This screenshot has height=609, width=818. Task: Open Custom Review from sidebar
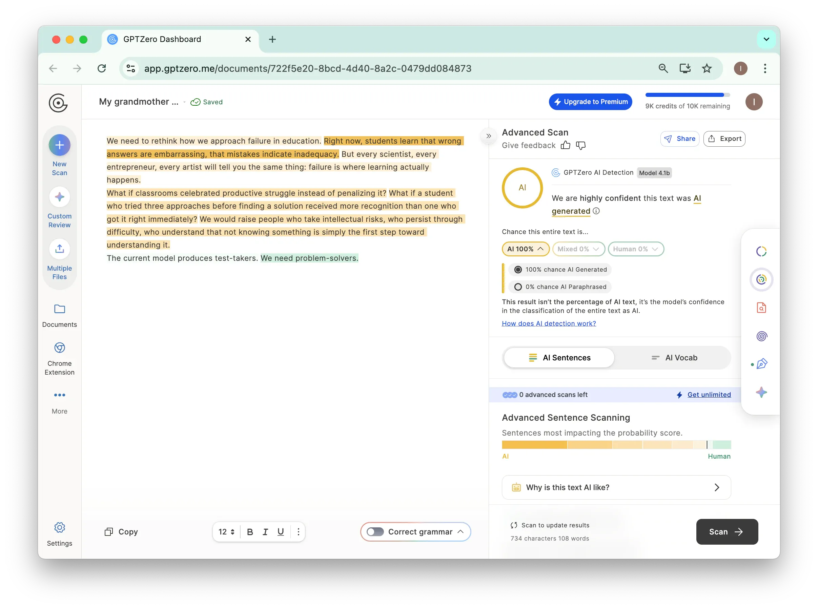(x=59, y=197)
